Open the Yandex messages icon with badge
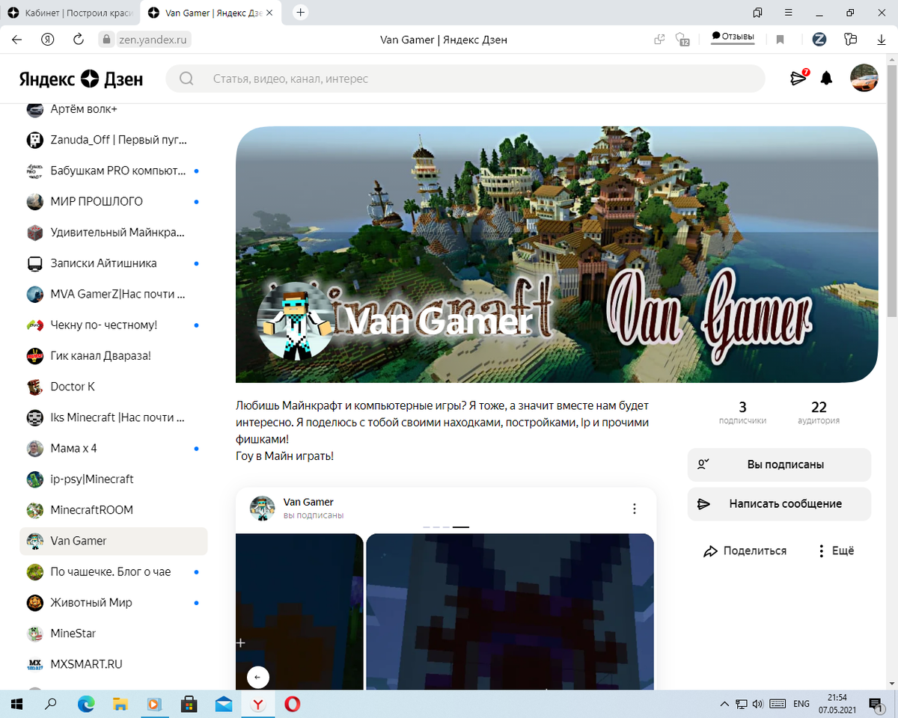Viewport: 898px width, 718px height. 799,78
